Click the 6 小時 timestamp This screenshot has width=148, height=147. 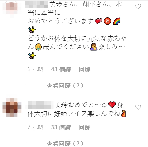tap(35, 70)
